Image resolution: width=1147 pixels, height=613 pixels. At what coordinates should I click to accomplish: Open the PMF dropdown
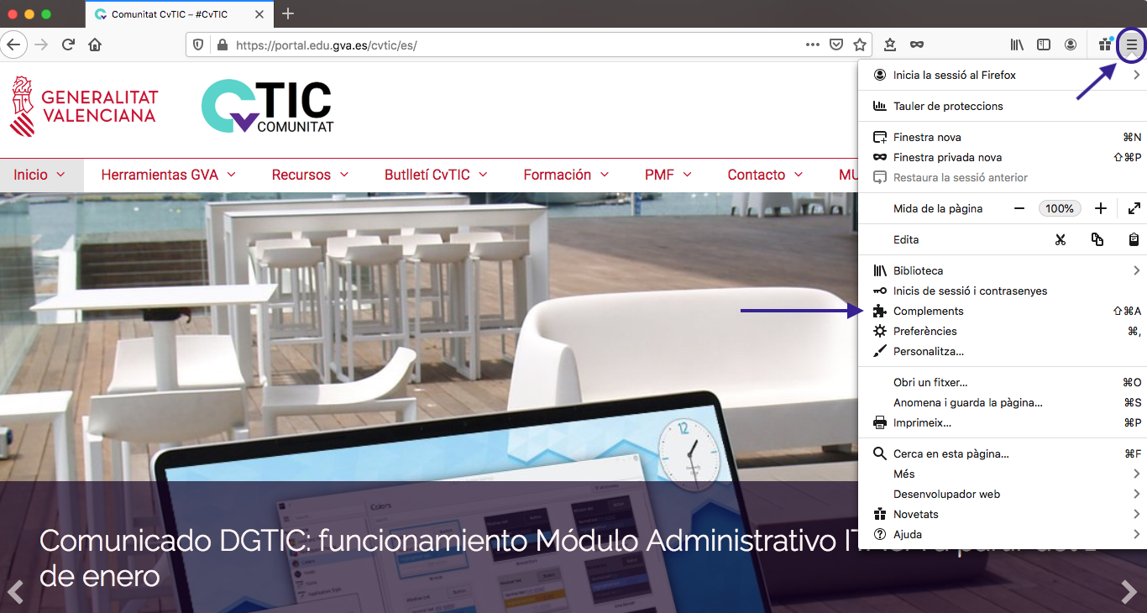[x=668, y=175]
